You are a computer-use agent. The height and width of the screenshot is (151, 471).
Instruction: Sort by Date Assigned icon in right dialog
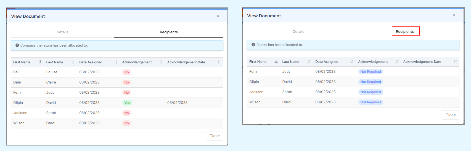coord(352,61)
